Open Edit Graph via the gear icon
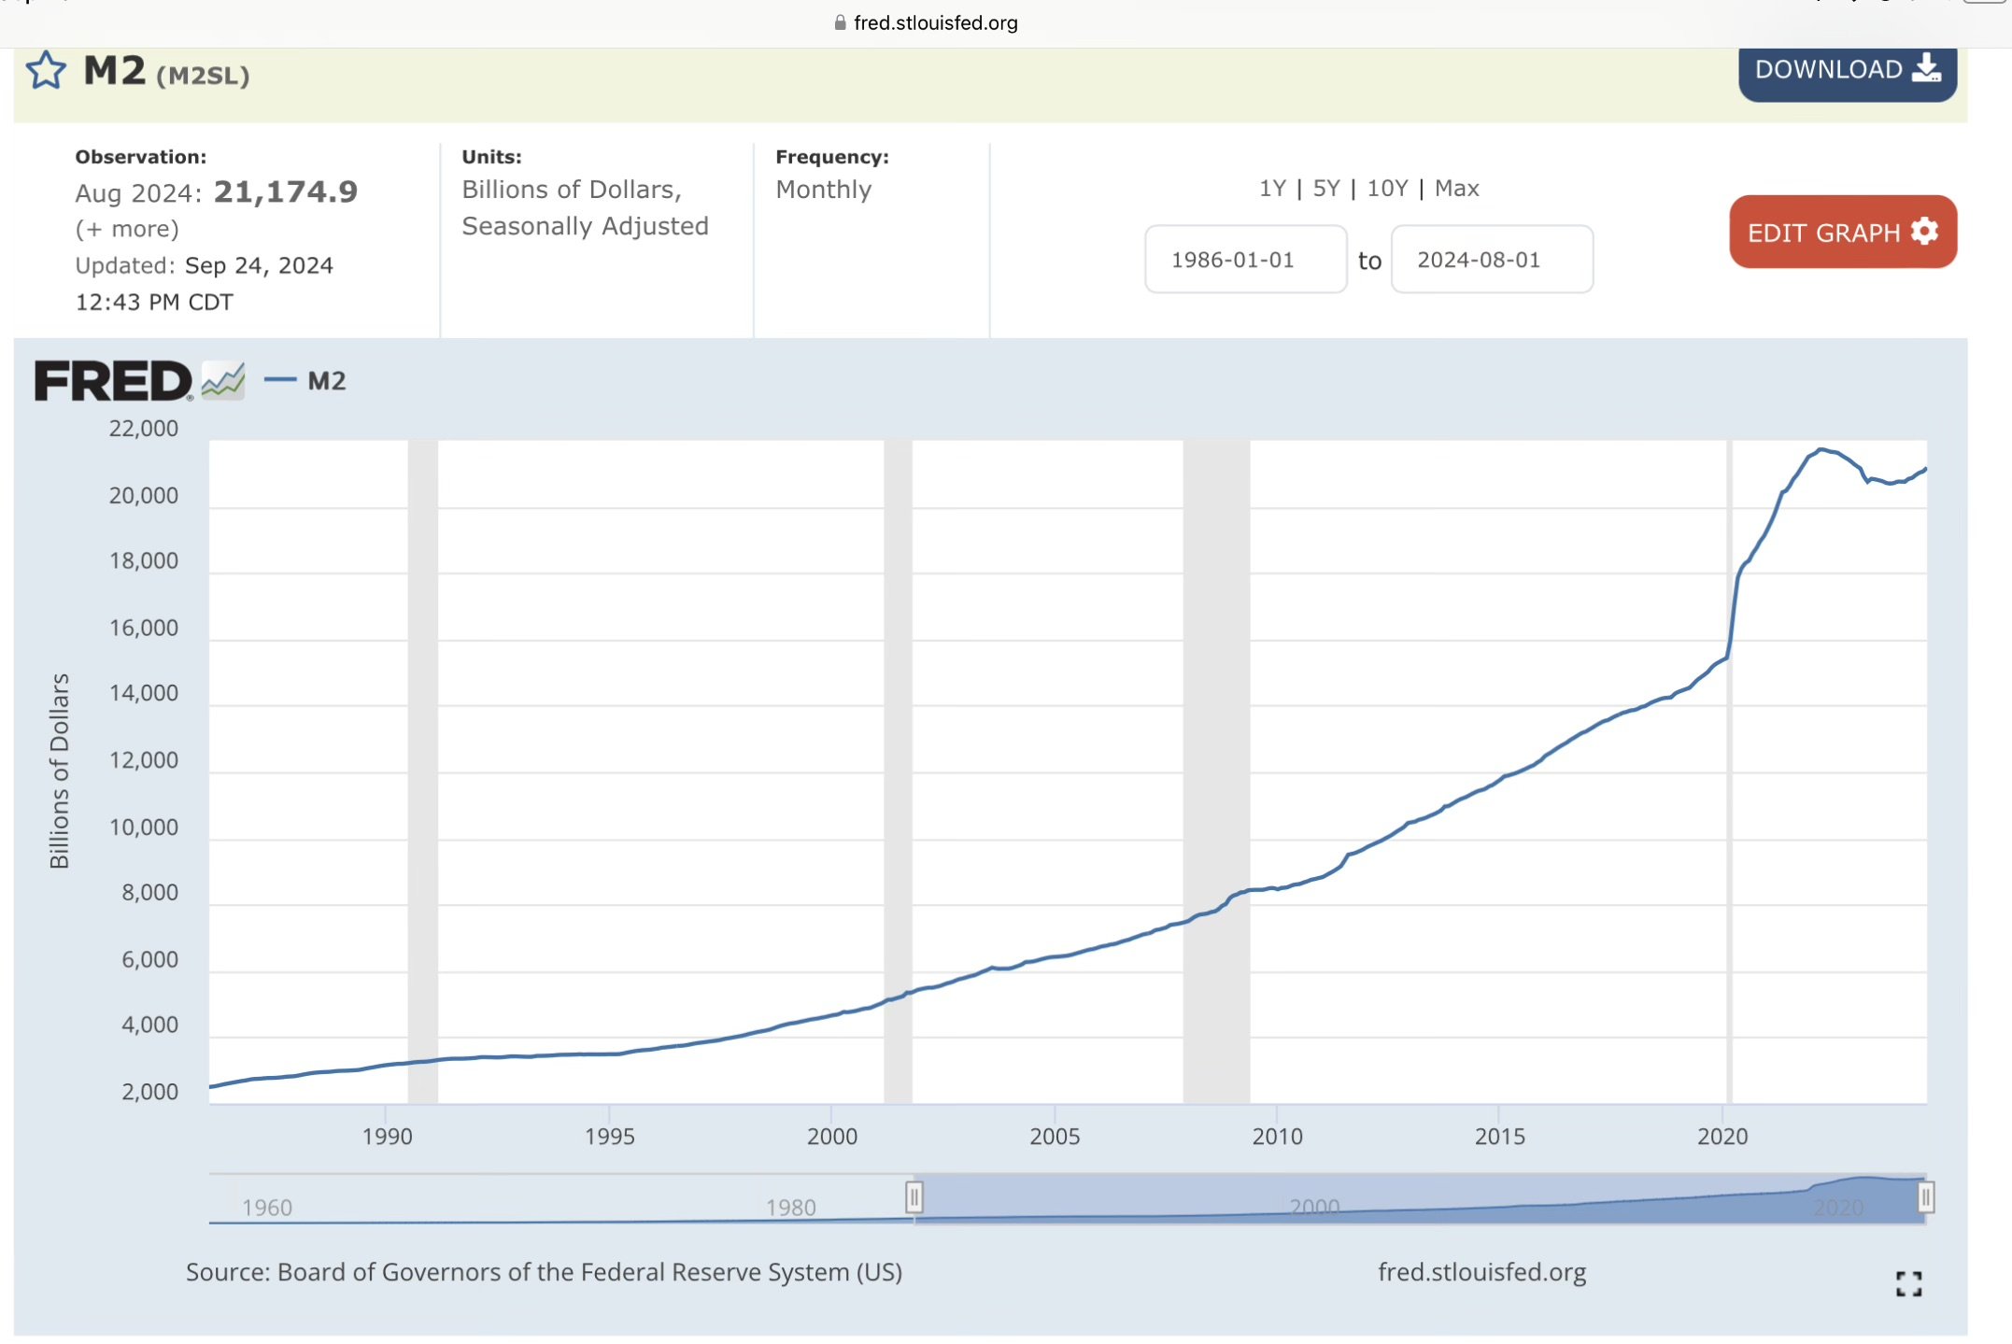Screen dimensions: 2012x1344 pos(1923,232)
